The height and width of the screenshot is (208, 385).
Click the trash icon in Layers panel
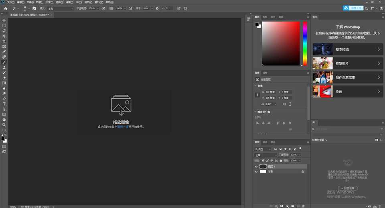pyautogui.click(x=304, y=206)
